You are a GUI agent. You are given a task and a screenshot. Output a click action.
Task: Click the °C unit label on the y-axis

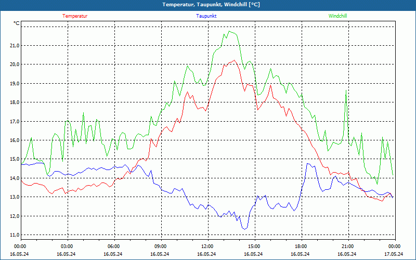[17, 23]
